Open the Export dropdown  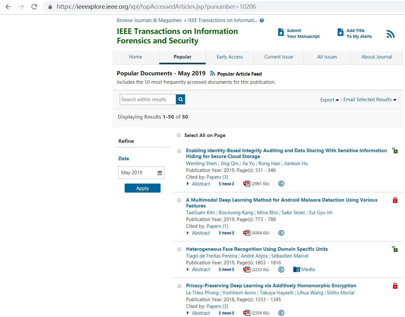329,100
